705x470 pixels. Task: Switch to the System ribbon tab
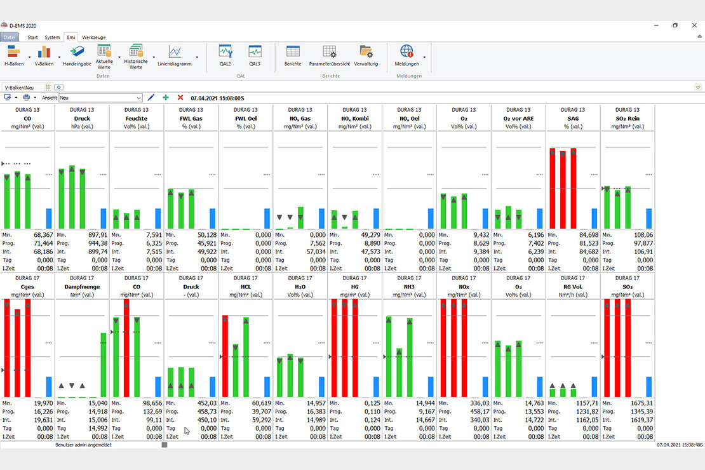52,37
